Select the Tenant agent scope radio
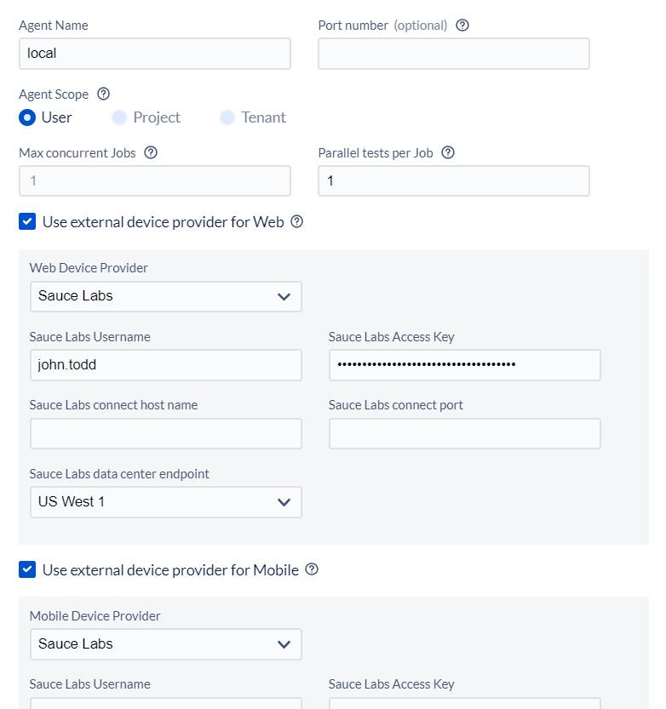 click(x=227, y=117)
